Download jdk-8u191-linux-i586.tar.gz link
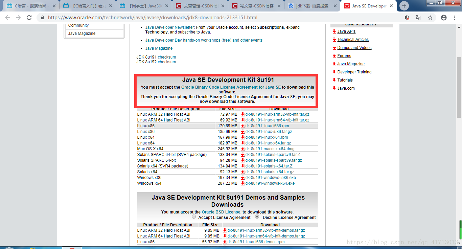The width and height of the screenshot is (462, 249). click(x=268, y=132)
